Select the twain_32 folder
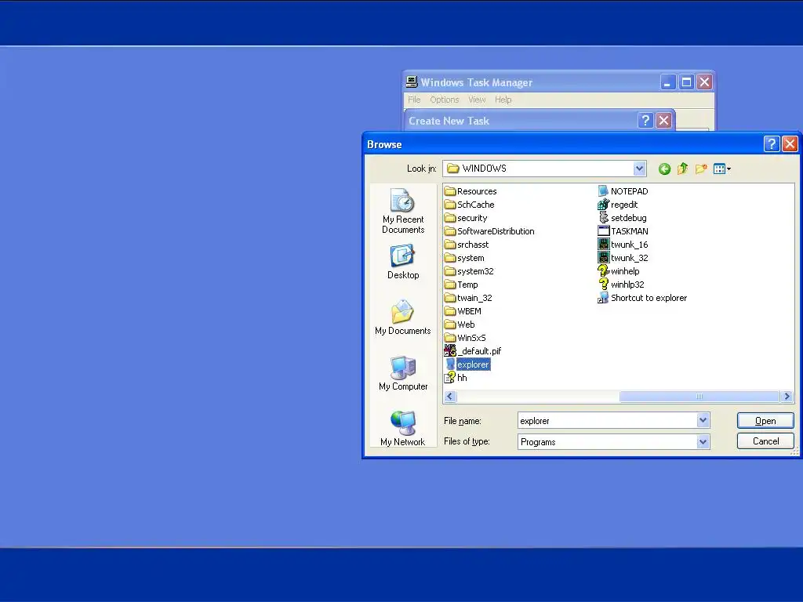The image size is (803, 602). pyautogui.click(x=468, y=297)
